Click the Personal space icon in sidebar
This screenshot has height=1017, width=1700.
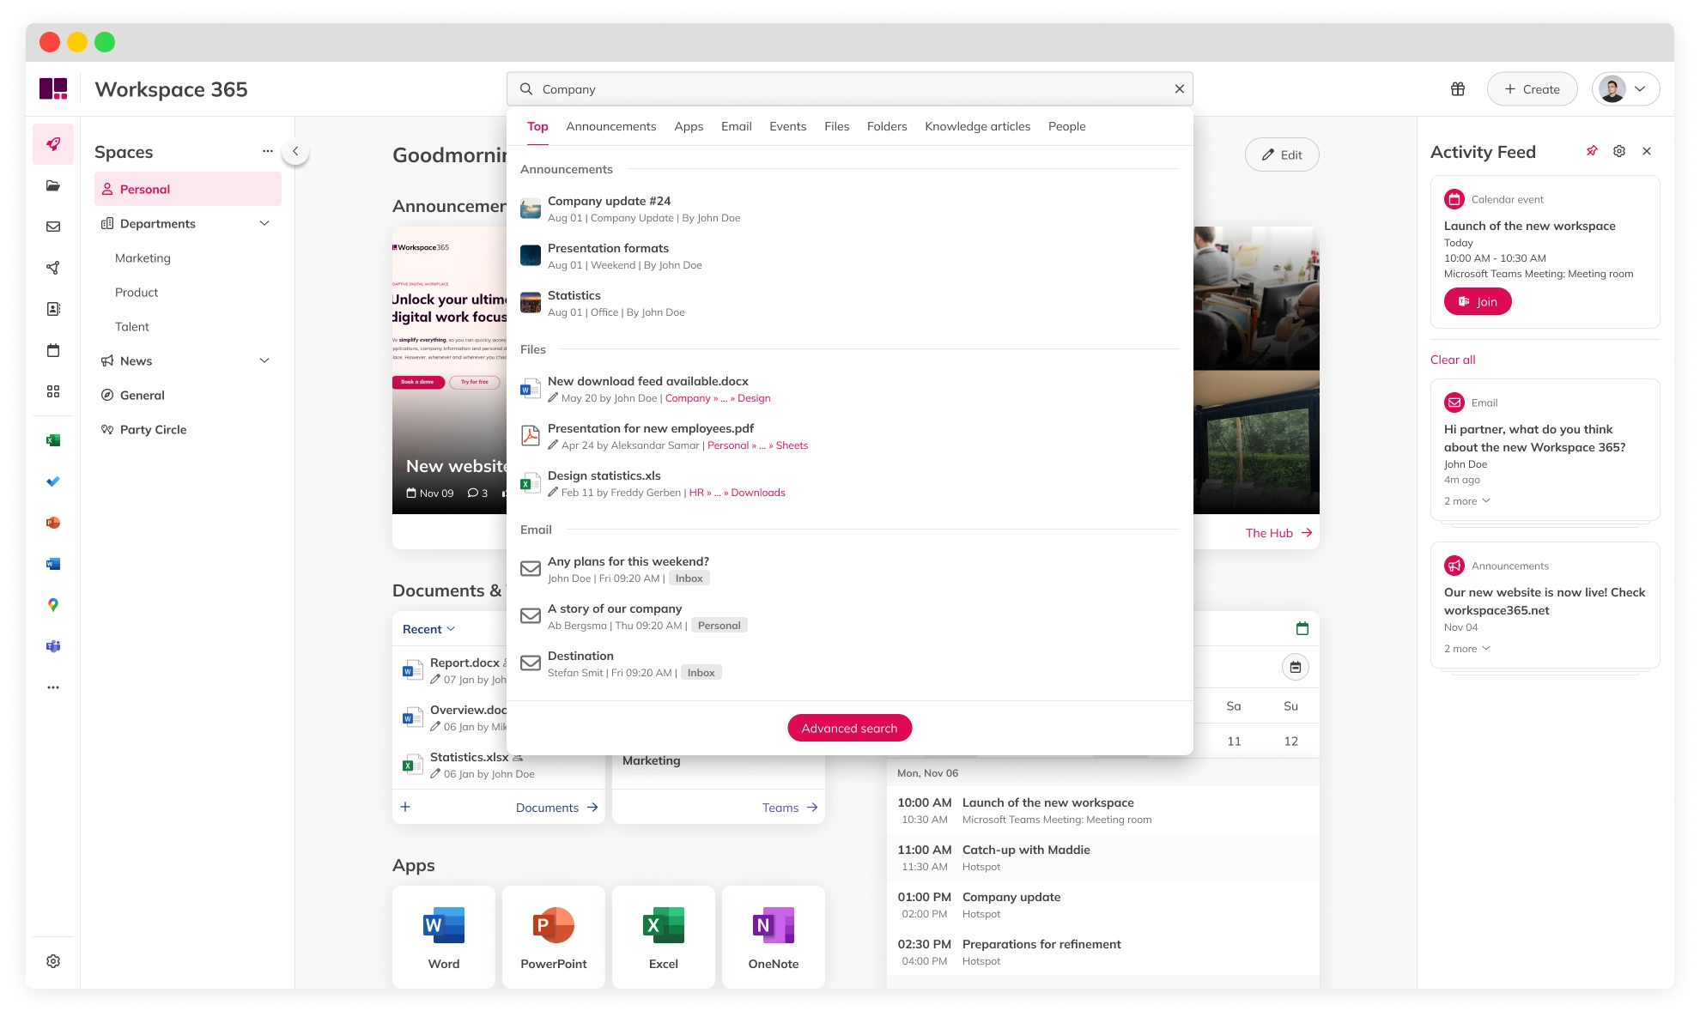tap(108, 189)
